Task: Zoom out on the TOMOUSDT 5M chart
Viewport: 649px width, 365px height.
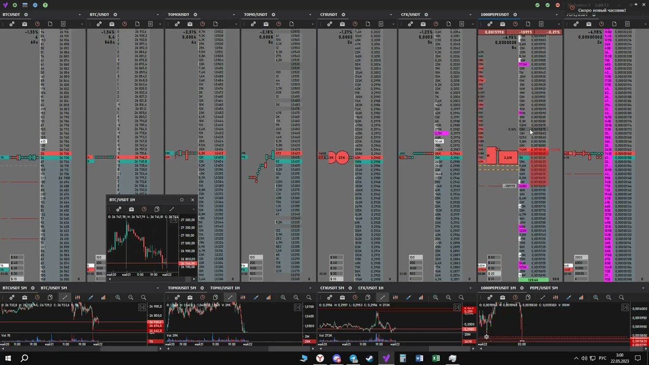Action: pos(296,297)
